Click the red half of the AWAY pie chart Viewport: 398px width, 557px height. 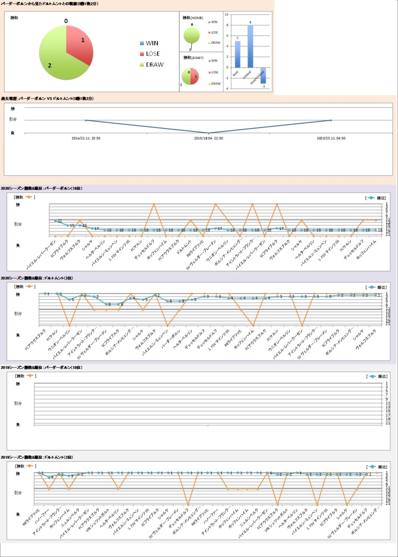(195, 76)
